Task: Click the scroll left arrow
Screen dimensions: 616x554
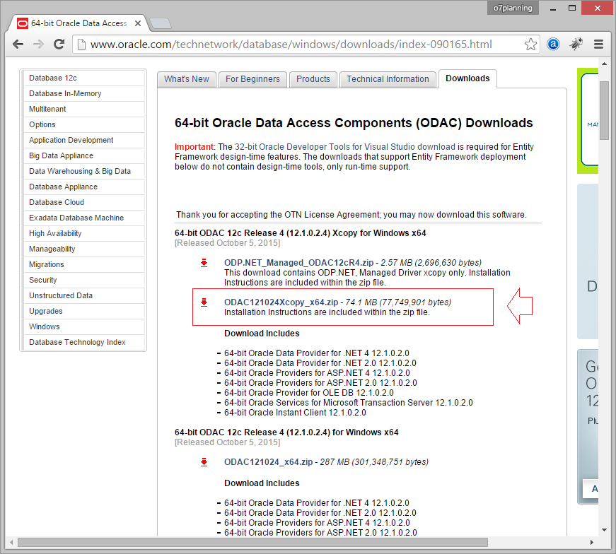Action: click(11, 543)
